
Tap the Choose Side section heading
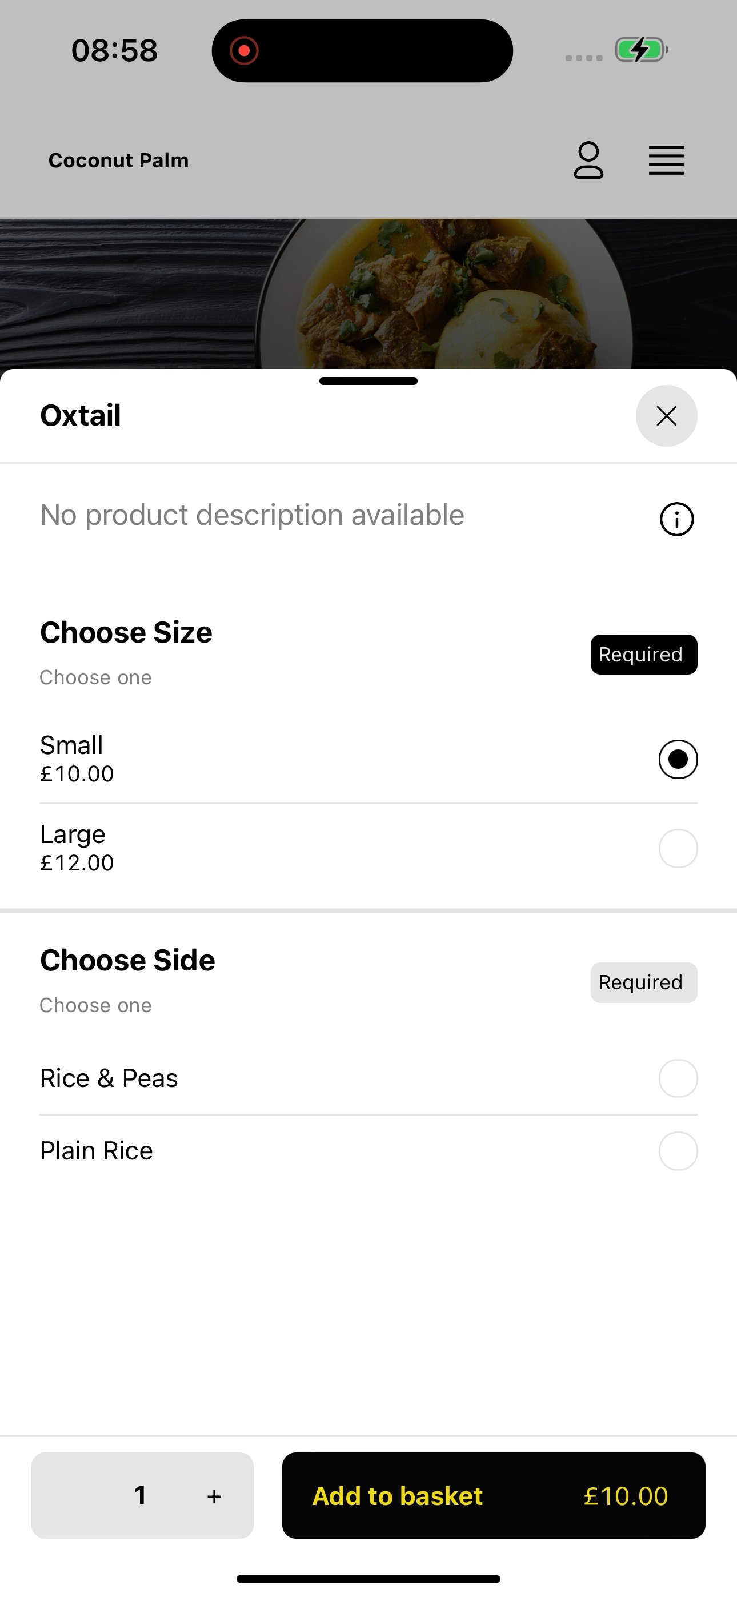tap(127, 960)
